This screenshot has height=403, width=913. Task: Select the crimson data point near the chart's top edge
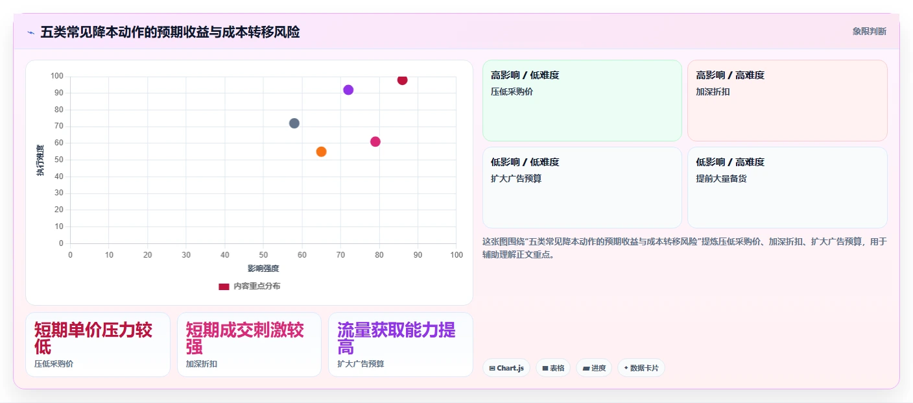(402, 80)
